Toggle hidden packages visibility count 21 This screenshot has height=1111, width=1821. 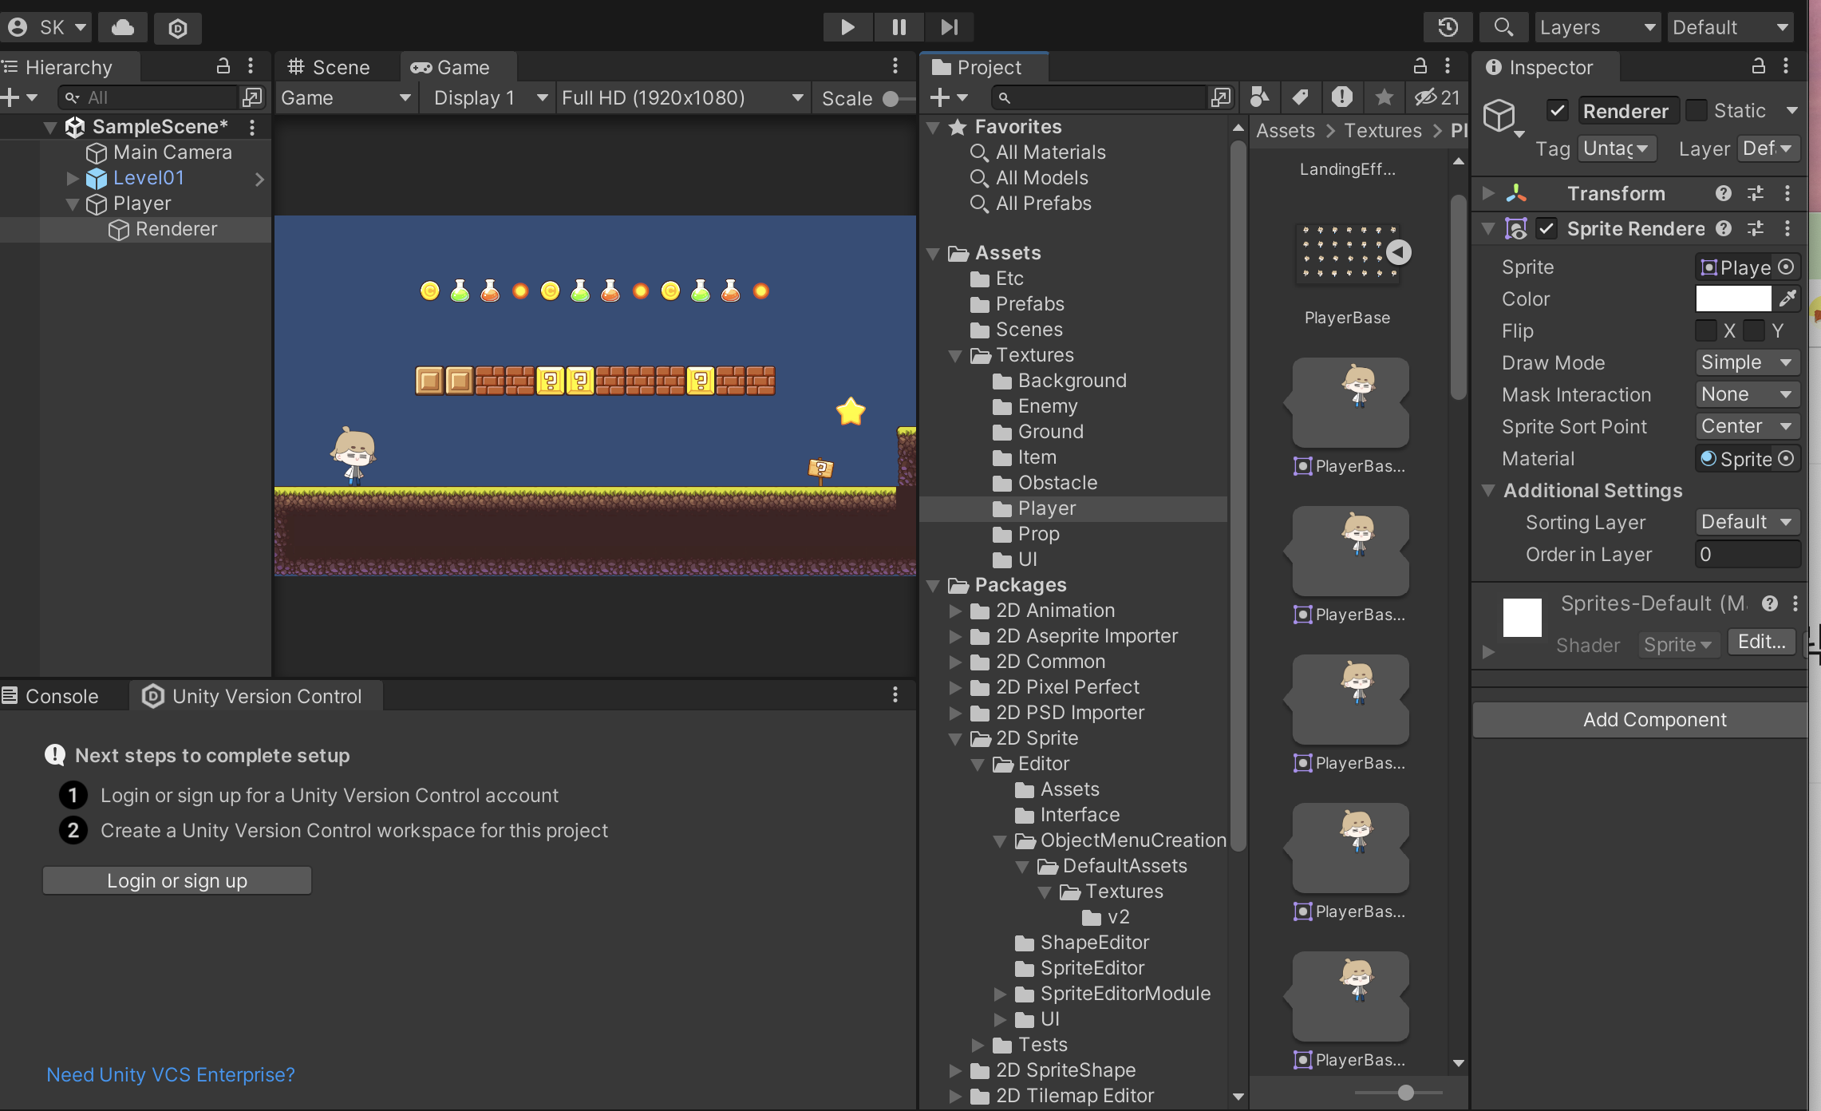click(x=1436, y=97)
